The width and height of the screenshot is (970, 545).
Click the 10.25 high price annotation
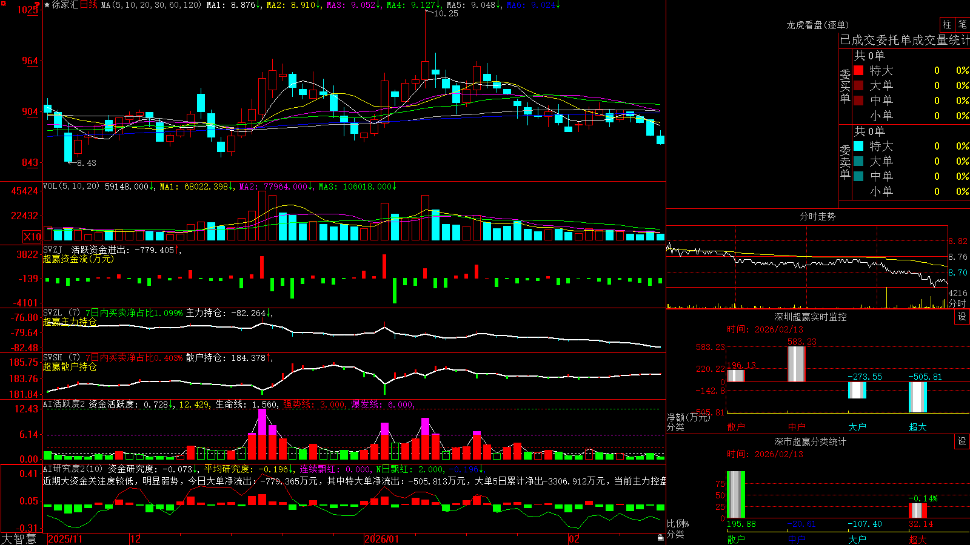tap(446, 13)
